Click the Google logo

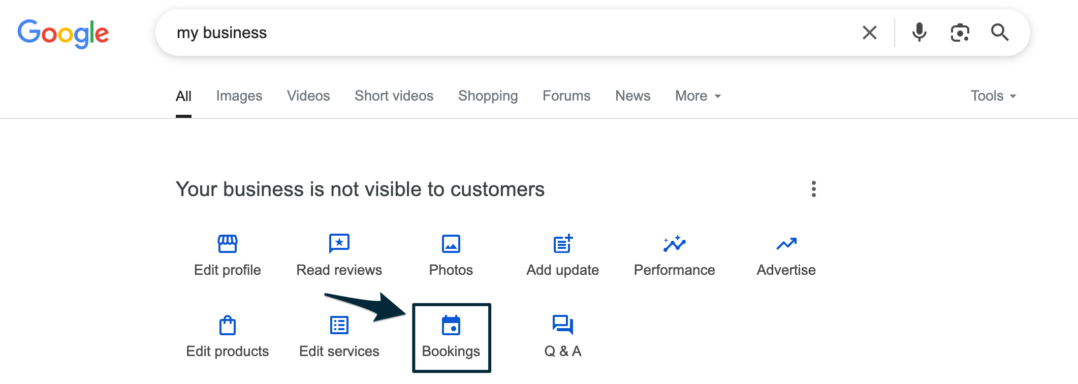(63, 34)
